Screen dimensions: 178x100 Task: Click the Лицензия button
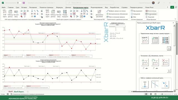(x=150, y=17)
